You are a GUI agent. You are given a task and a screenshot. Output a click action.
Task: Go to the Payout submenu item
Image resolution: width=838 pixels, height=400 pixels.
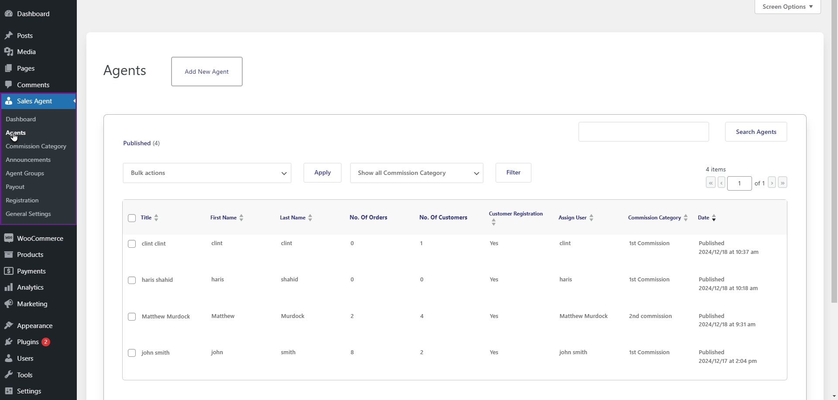(15, 187)
